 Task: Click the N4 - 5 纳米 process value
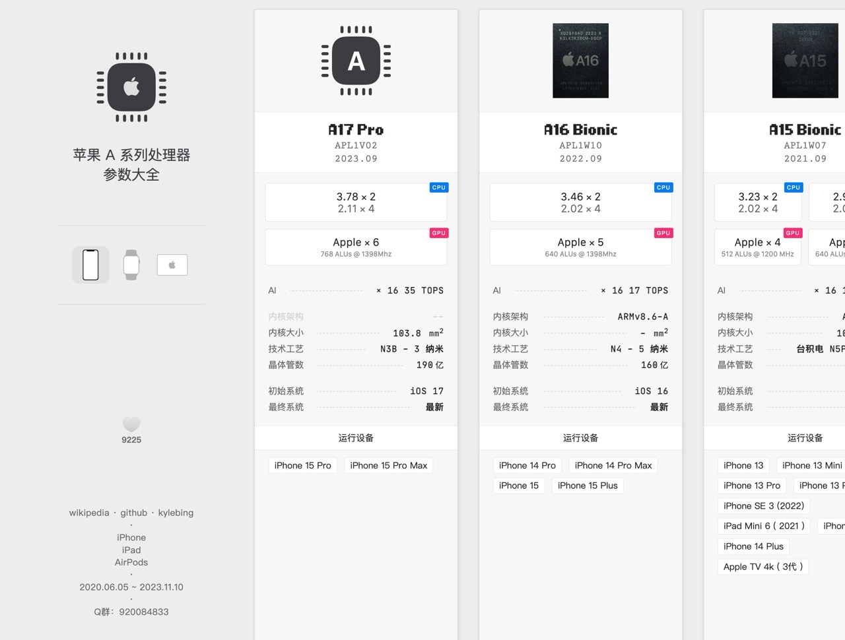tap(639, 349)
